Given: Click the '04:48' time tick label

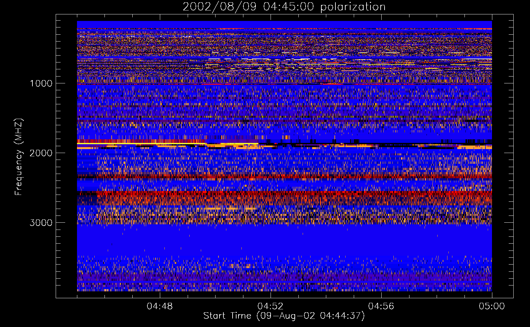Looking at the screenshot, I should (160, 306).
